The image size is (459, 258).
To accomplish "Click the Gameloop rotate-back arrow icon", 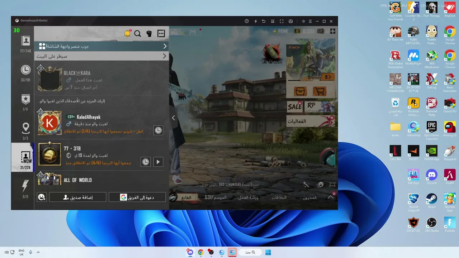I will 264,21.
